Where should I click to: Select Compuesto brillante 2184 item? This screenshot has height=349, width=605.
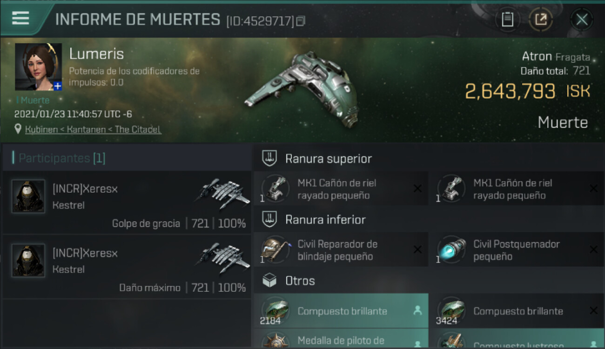click(341, 311)
